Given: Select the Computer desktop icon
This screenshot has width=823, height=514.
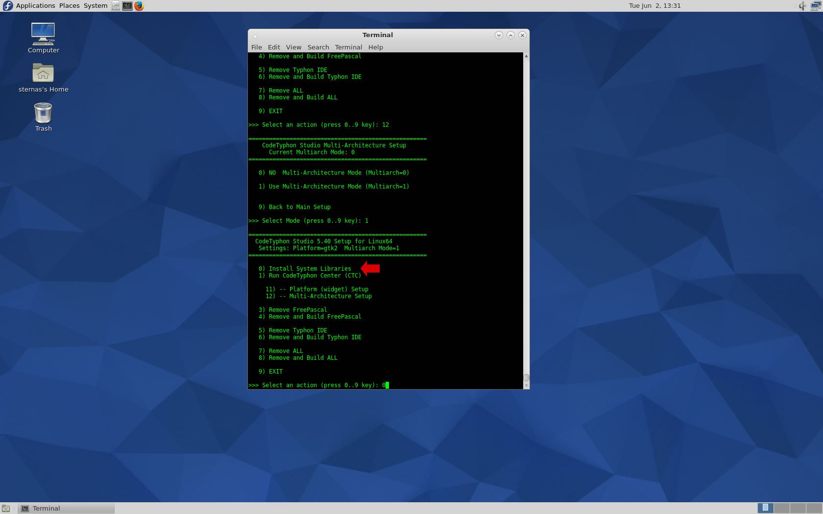Looking at the screenshot, I should click(43, 38).
